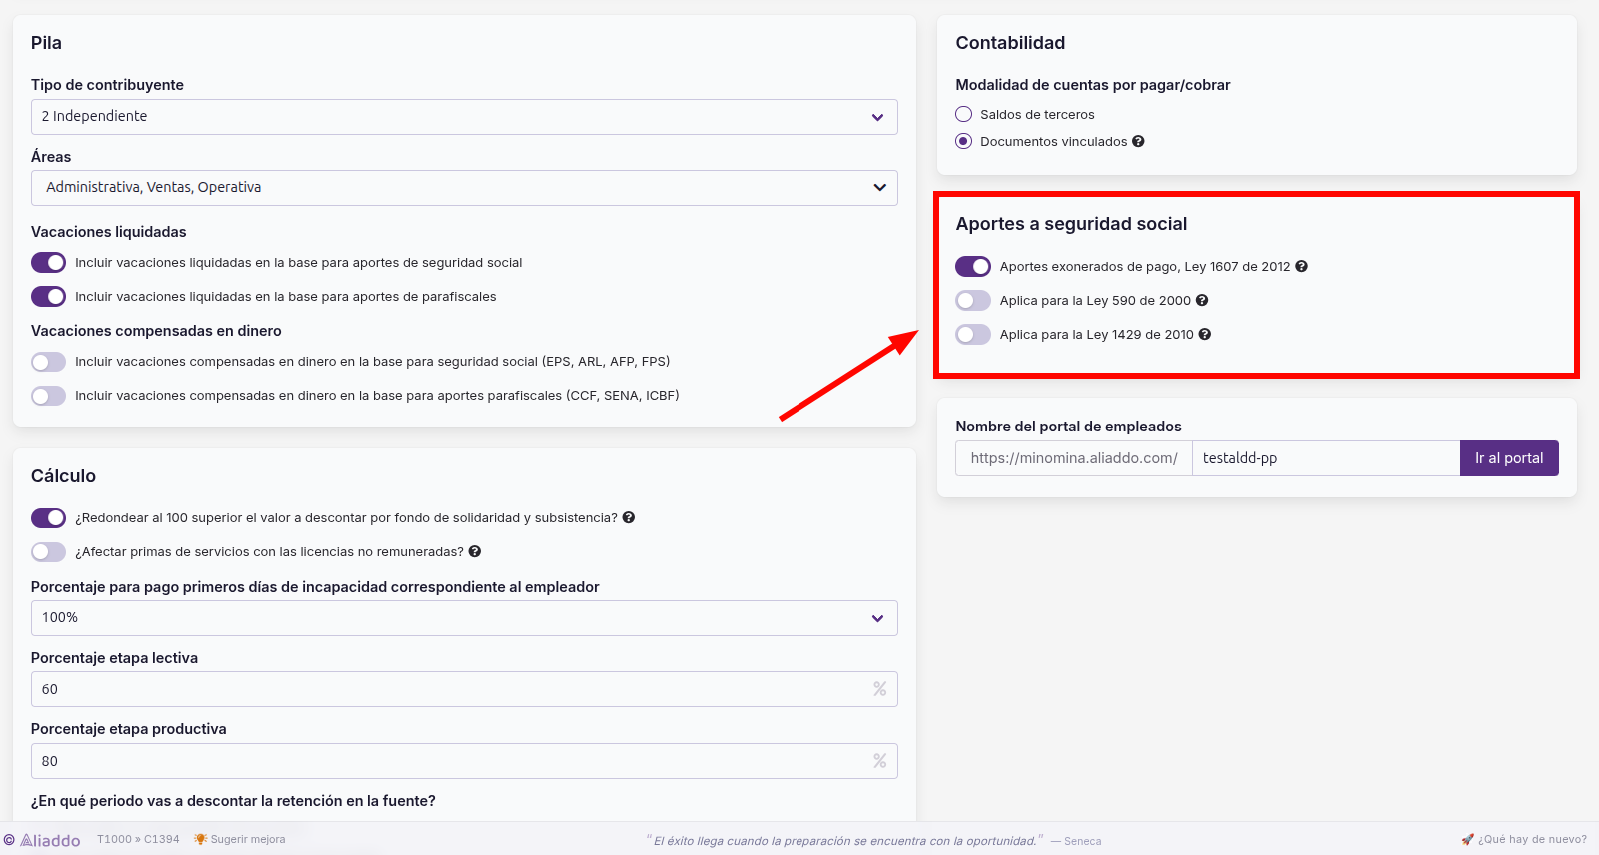Click the Modalidad de cuentas por pagar/cobrar label
The width and height of the screenshot is (1599, 855).
pos(1093,85)
